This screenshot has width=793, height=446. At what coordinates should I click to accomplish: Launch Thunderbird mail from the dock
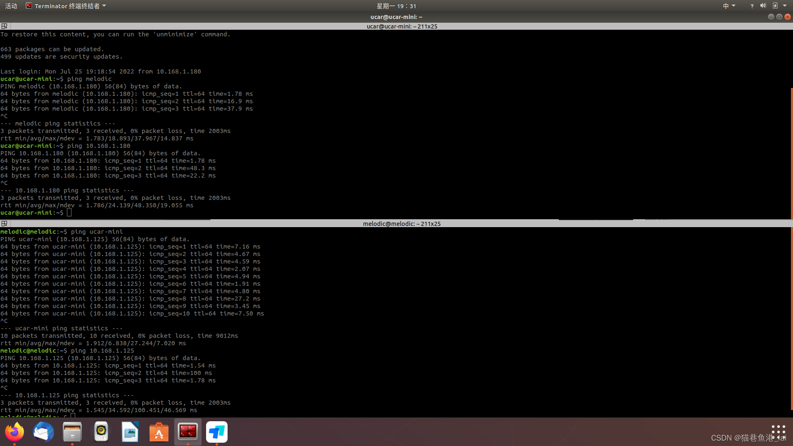coord(43,432)
